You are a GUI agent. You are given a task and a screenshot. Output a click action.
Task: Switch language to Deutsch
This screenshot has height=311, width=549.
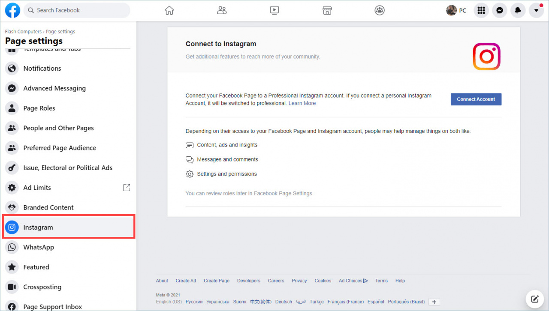click(284, 302)
